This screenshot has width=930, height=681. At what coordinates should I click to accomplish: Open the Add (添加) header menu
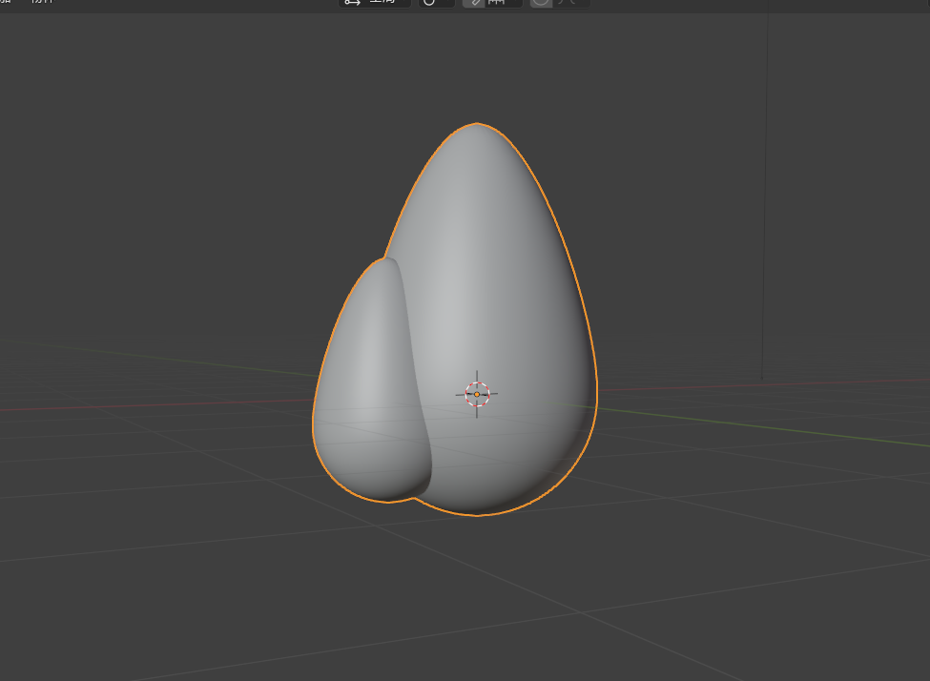[x=5, y=2]
